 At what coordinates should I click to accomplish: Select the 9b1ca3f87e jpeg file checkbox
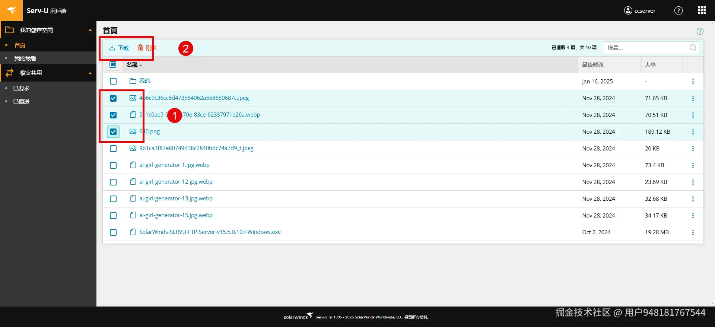pos(113,149)
